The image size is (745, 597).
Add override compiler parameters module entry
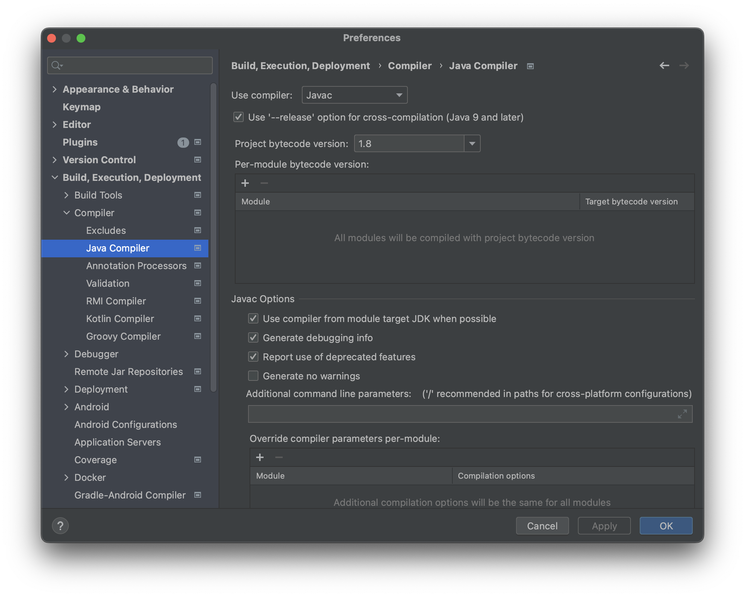(260, 457)
